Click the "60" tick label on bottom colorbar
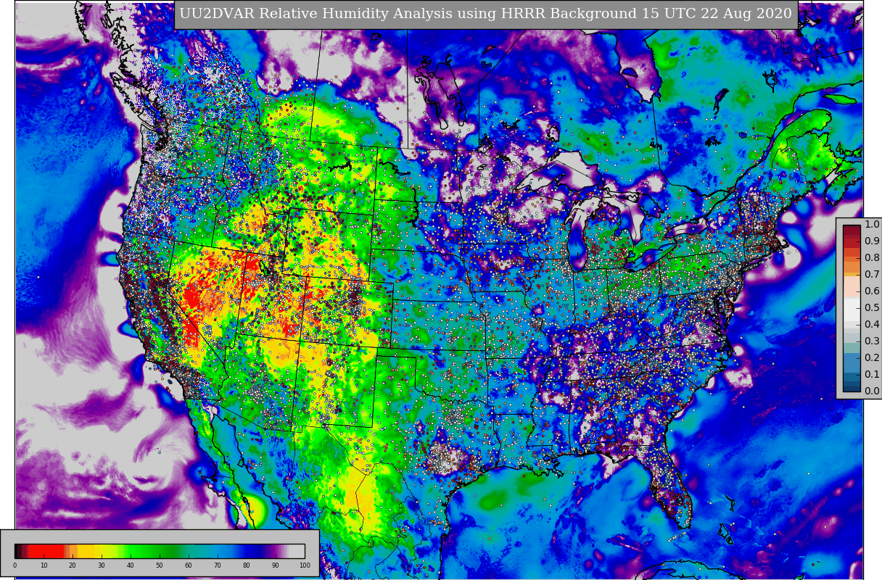This screenshot has width=882, height=580. [189, 565]
